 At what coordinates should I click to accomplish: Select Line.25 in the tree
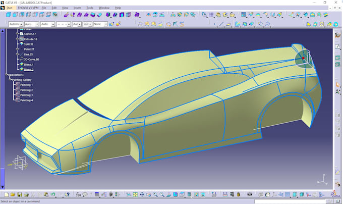click(x=28, y=55)
